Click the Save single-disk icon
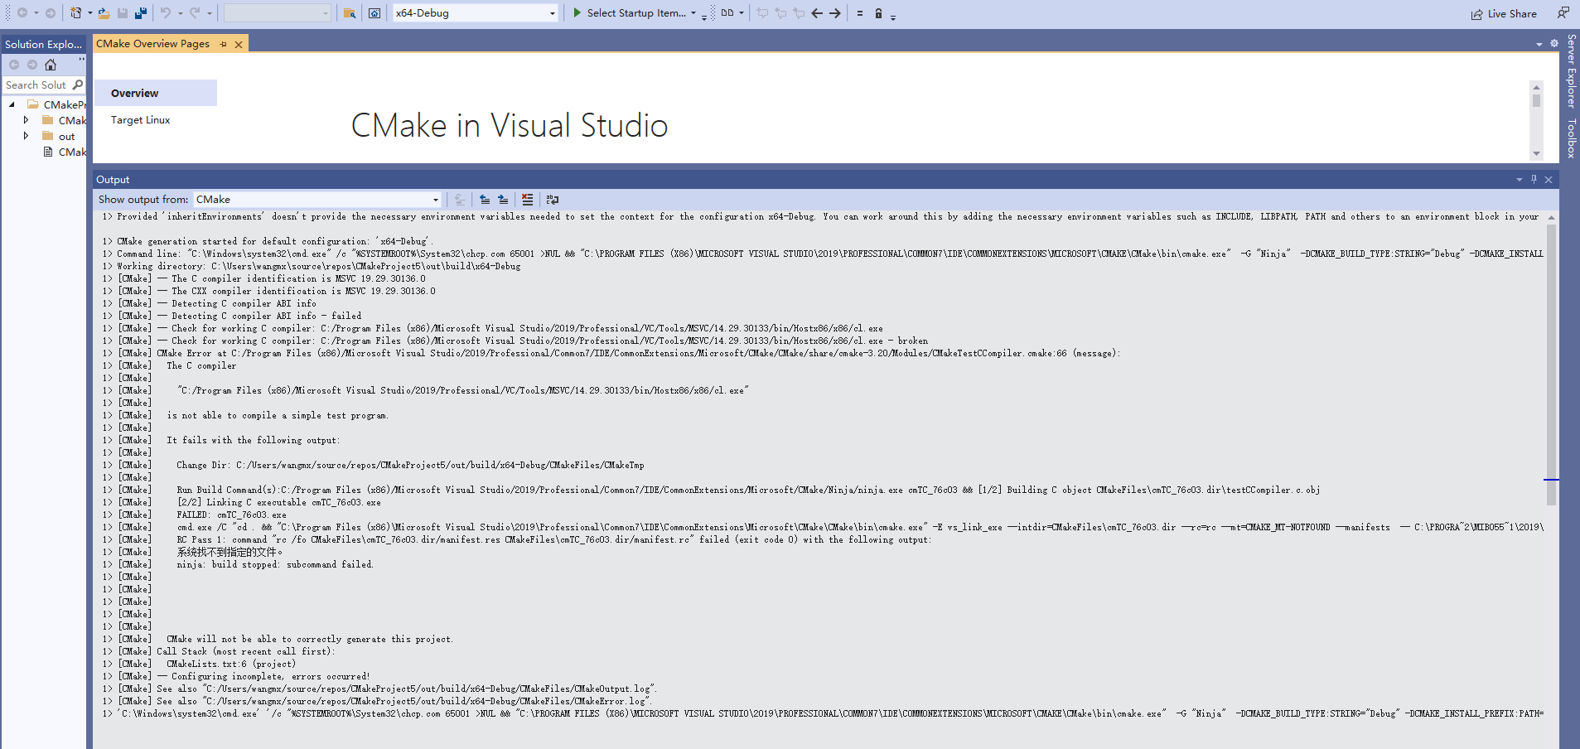This screenshot has width=1580, height=749. [123, 13]
